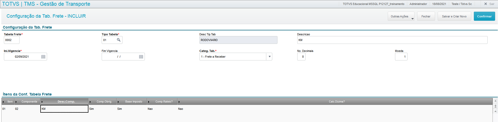Focus the Tabela Frete input field

point(12,40)
